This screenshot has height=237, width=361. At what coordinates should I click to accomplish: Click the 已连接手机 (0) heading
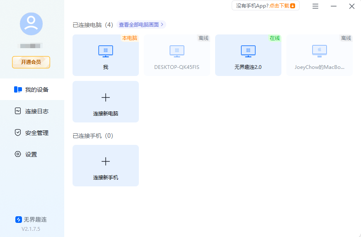click(93, 136)
